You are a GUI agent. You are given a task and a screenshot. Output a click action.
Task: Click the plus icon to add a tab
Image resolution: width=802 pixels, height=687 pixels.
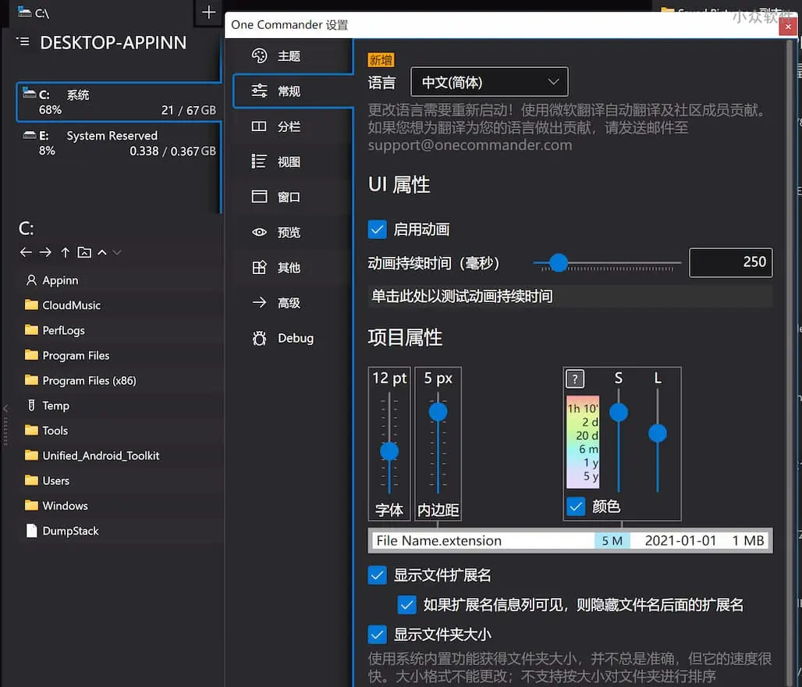(x=208, y=12)
